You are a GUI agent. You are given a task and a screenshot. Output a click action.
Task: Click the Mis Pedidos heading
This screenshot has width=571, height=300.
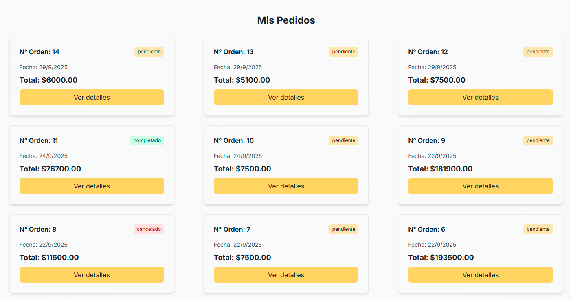point(286,20)
